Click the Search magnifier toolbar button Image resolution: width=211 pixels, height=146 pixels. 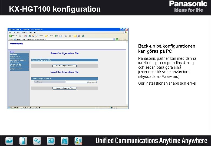coord(40,36)
